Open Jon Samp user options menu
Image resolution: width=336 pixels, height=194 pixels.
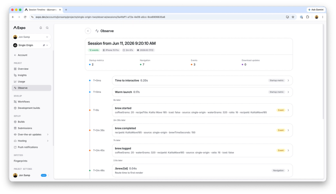(49, 175)
